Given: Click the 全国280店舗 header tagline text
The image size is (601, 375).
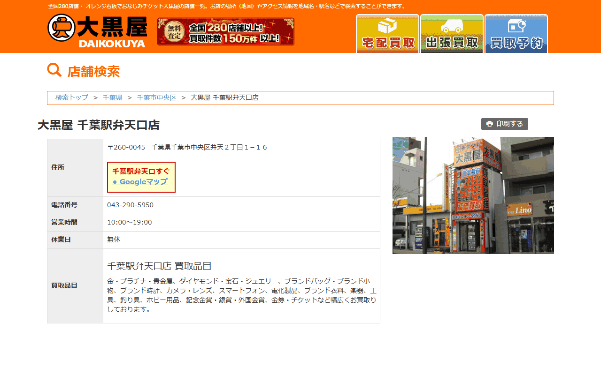Looking at the screenshot, I should pyautogui.click(x=227, y=6).
